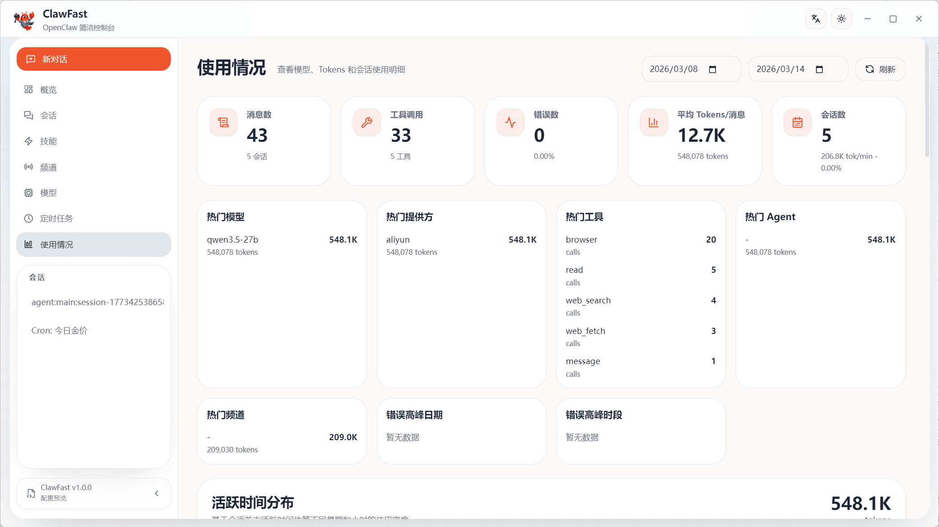The height and width of the screenshot is (527, 939).
Task: Select the 模型 models icon
Action: 28,193
